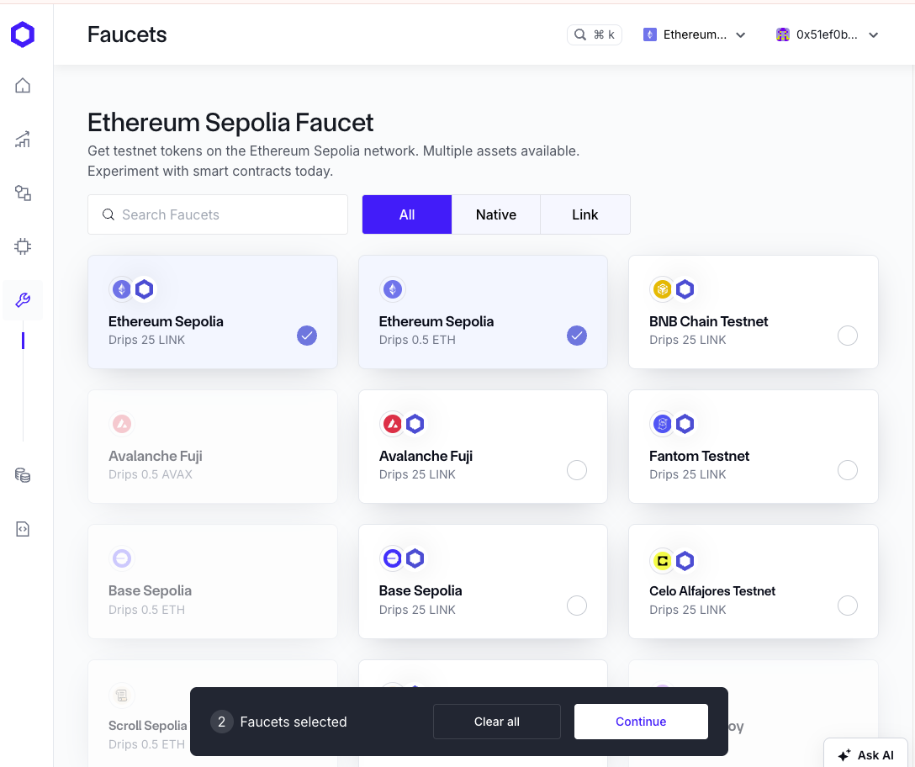Image resolution: width=915 pixels, height=767 pixels.
Task: Click the code file sidebar icon
Action: coord(23,529)
